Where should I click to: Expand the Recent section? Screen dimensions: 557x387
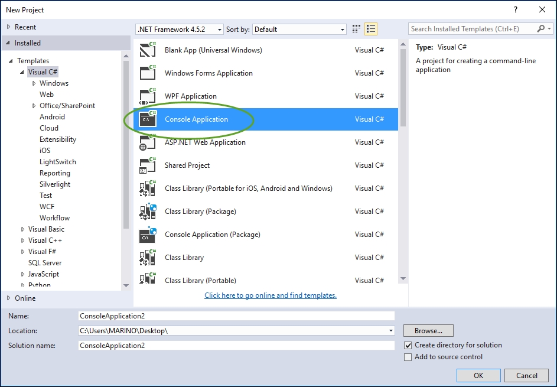(x=9, y=27)
